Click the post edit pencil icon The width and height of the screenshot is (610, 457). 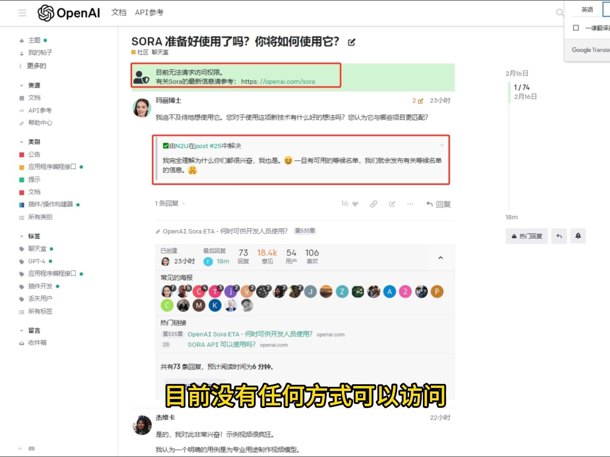[x=392, y=204]
